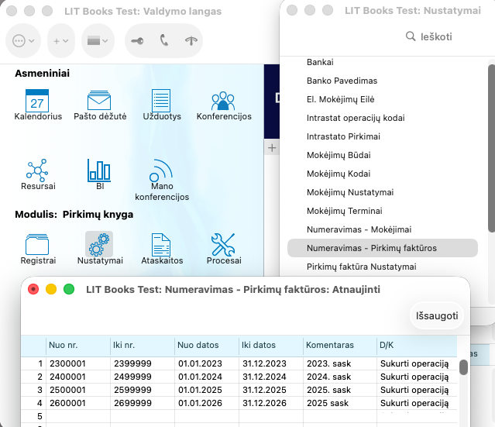Click the phone call toolbar button

164,40
